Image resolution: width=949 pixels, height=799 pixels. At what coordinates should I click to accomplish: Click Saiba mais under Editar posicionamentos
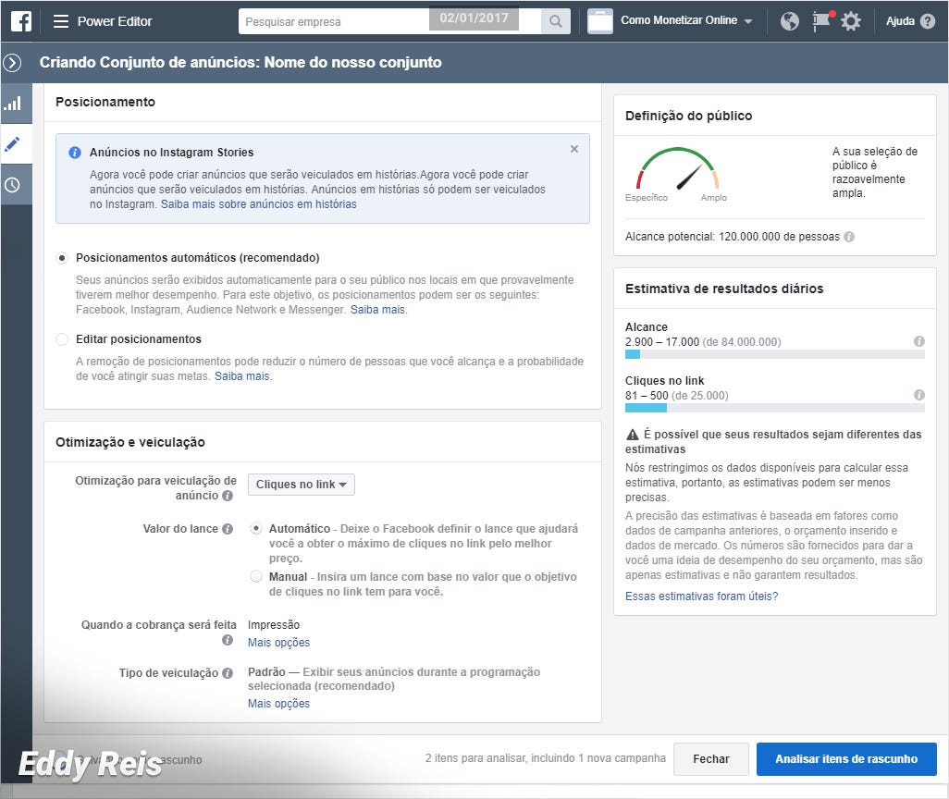click(242, 375)
